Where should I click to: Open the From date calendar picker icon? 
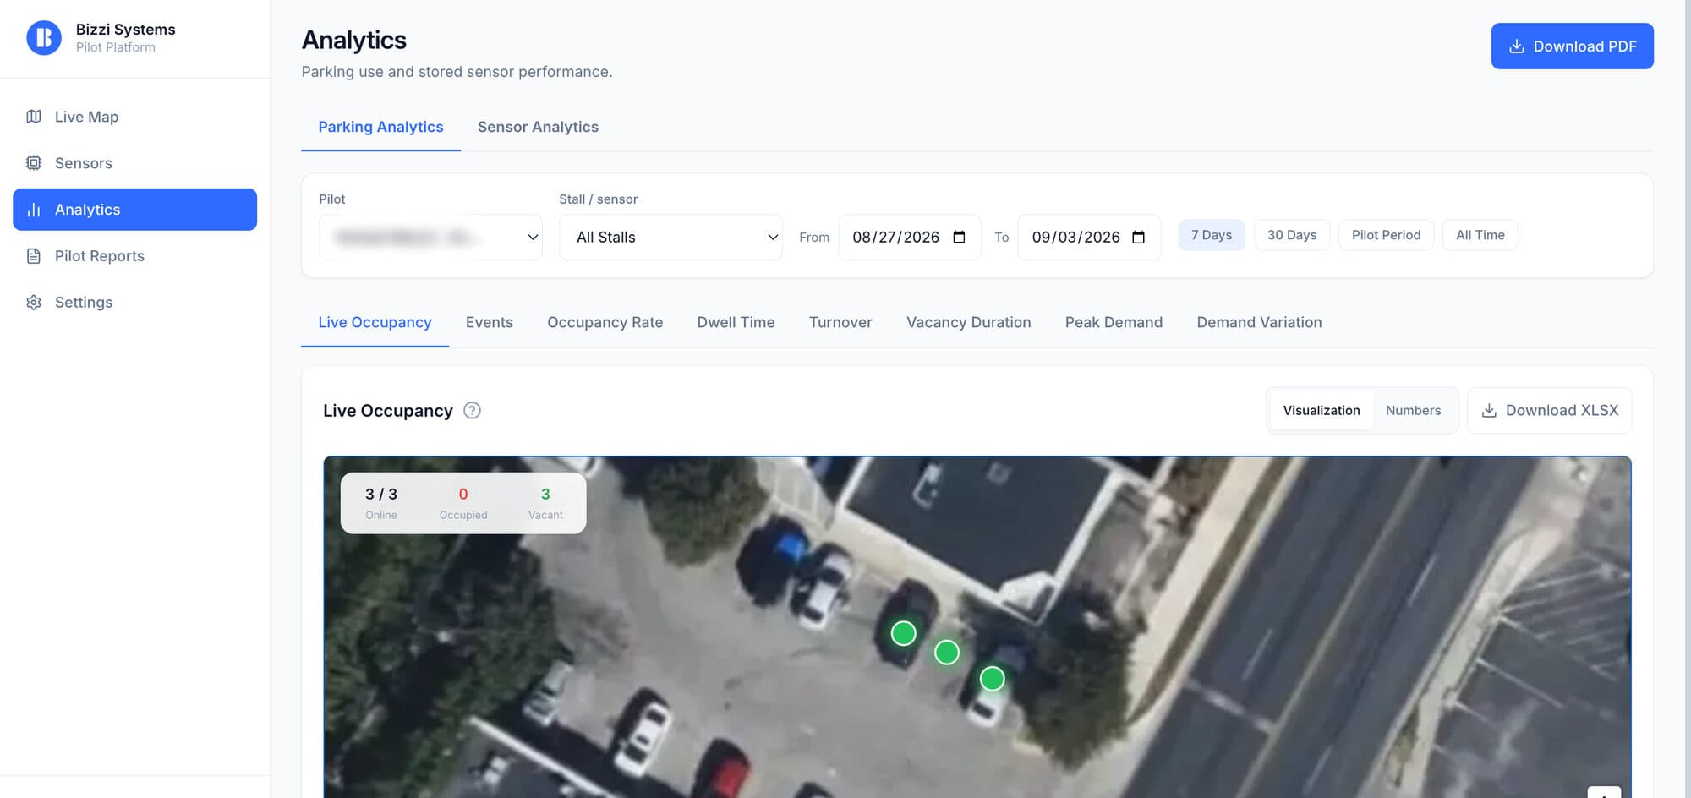pos(959,238)
